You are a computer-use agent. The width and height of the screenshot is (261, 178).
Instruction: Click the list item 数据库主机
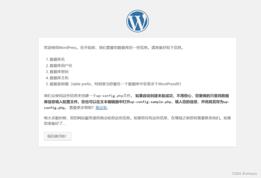pos(59,78)
